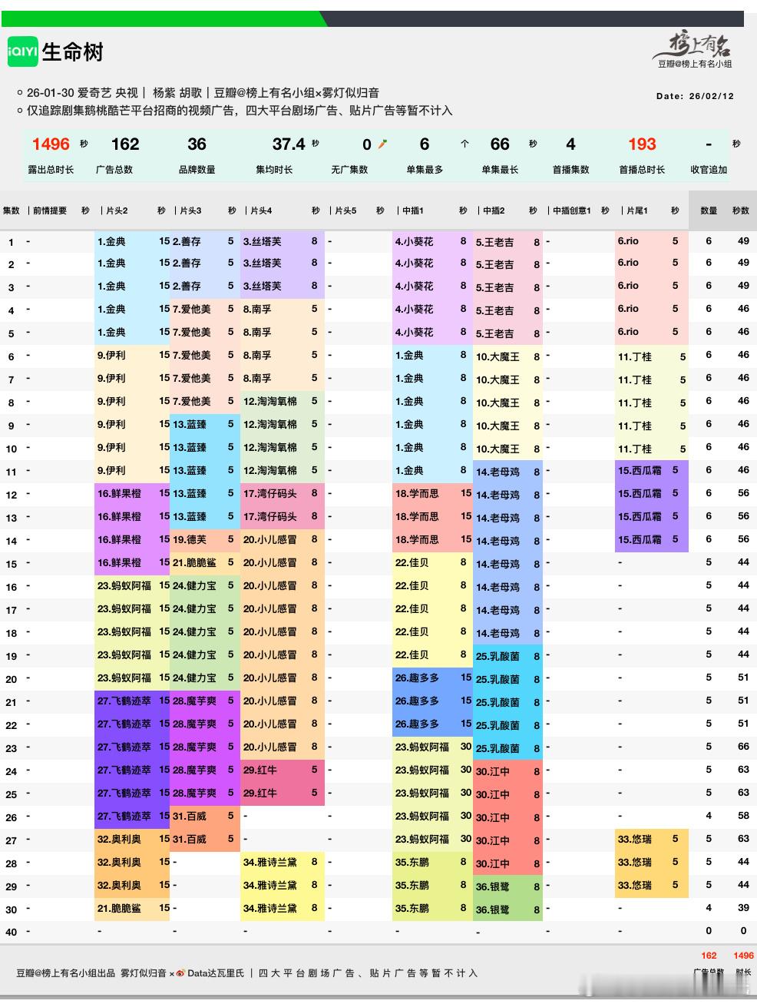Viewport: 757px width, 1004px height.
Task: Click the 片头3 column header
Action: 190,210
